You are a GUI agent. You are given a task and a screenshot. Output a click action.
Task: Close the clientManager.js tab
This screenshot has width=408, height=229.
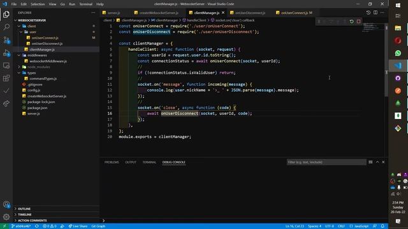pyautogui.click(x=223, y=13)
